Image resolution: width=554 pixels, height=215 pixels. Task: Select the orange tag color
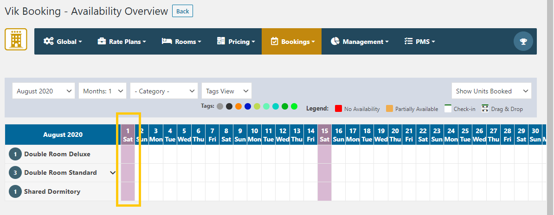(238, 106)
